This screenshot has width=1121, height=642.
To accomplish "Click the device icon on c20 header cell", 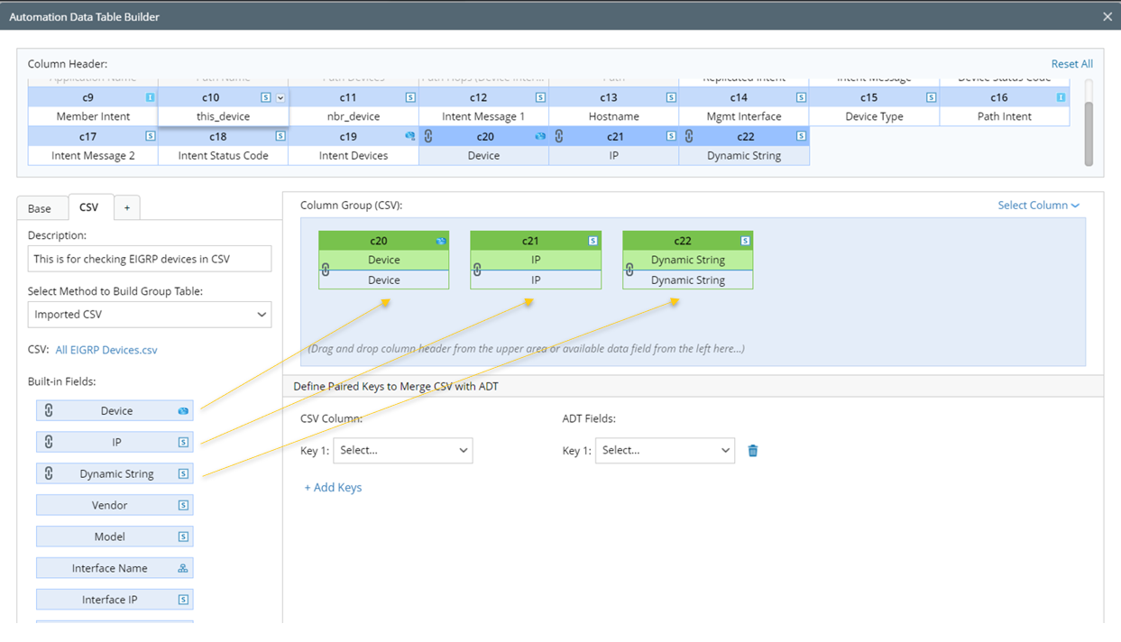I will tap(540, 136).
